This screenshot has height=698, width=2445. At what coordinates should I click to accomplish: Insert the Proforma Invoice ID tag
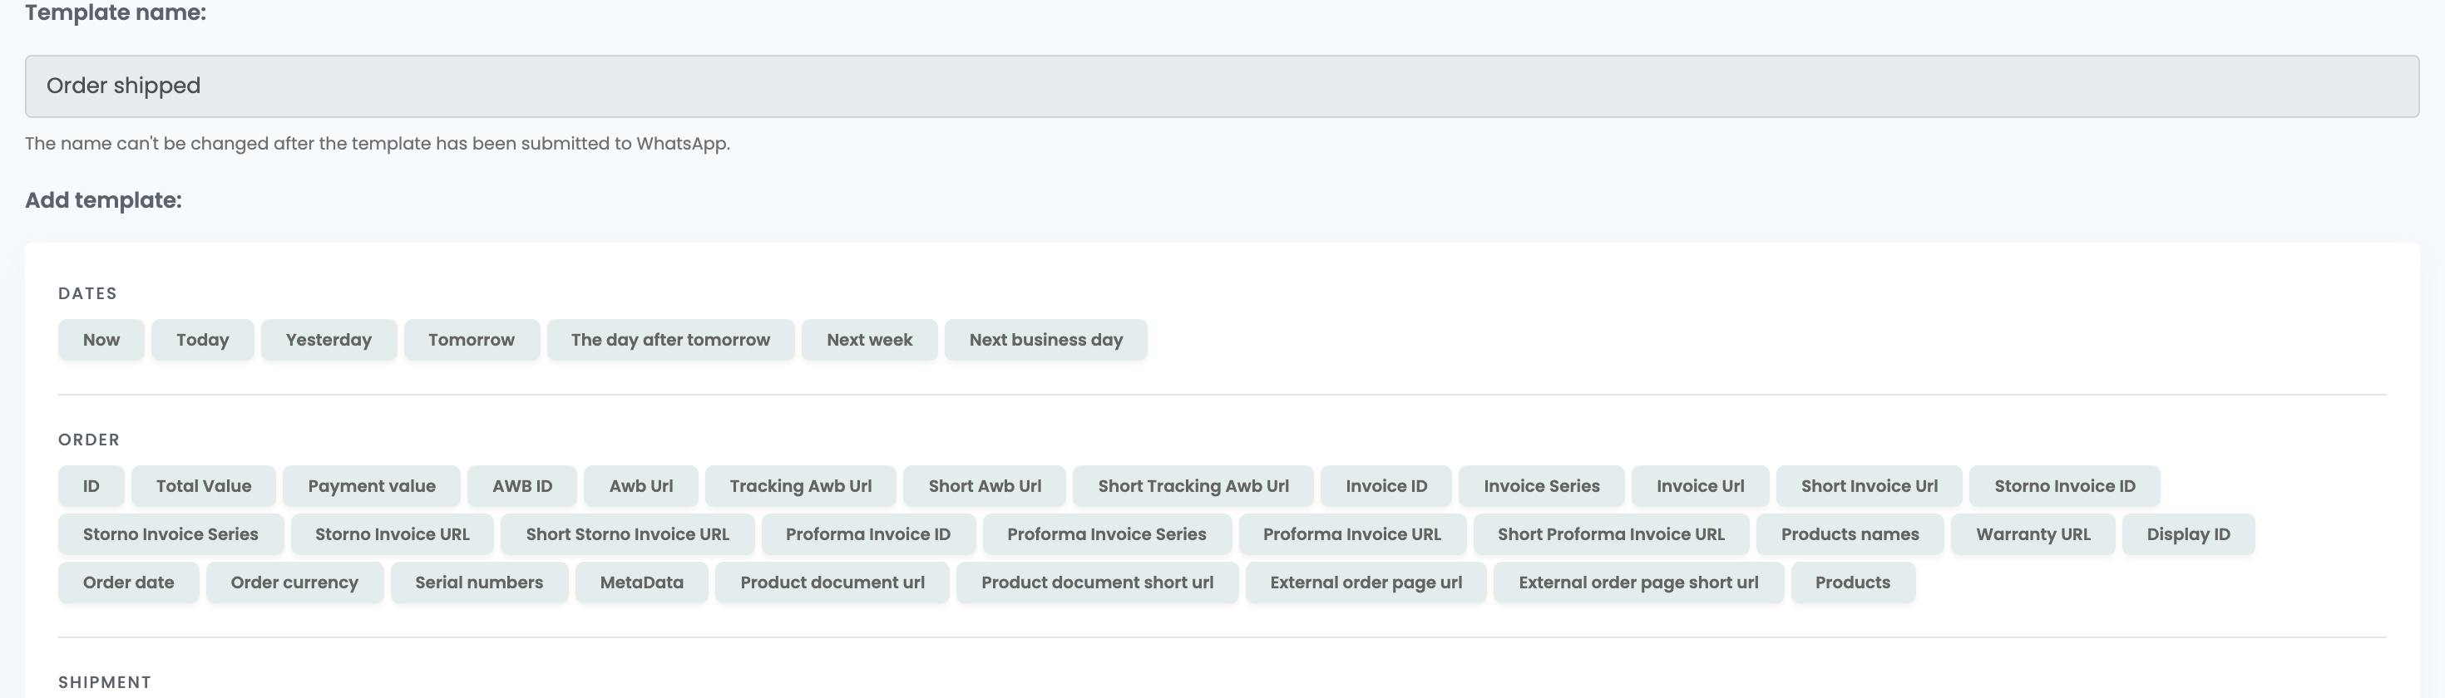click(x=867, y=534)
